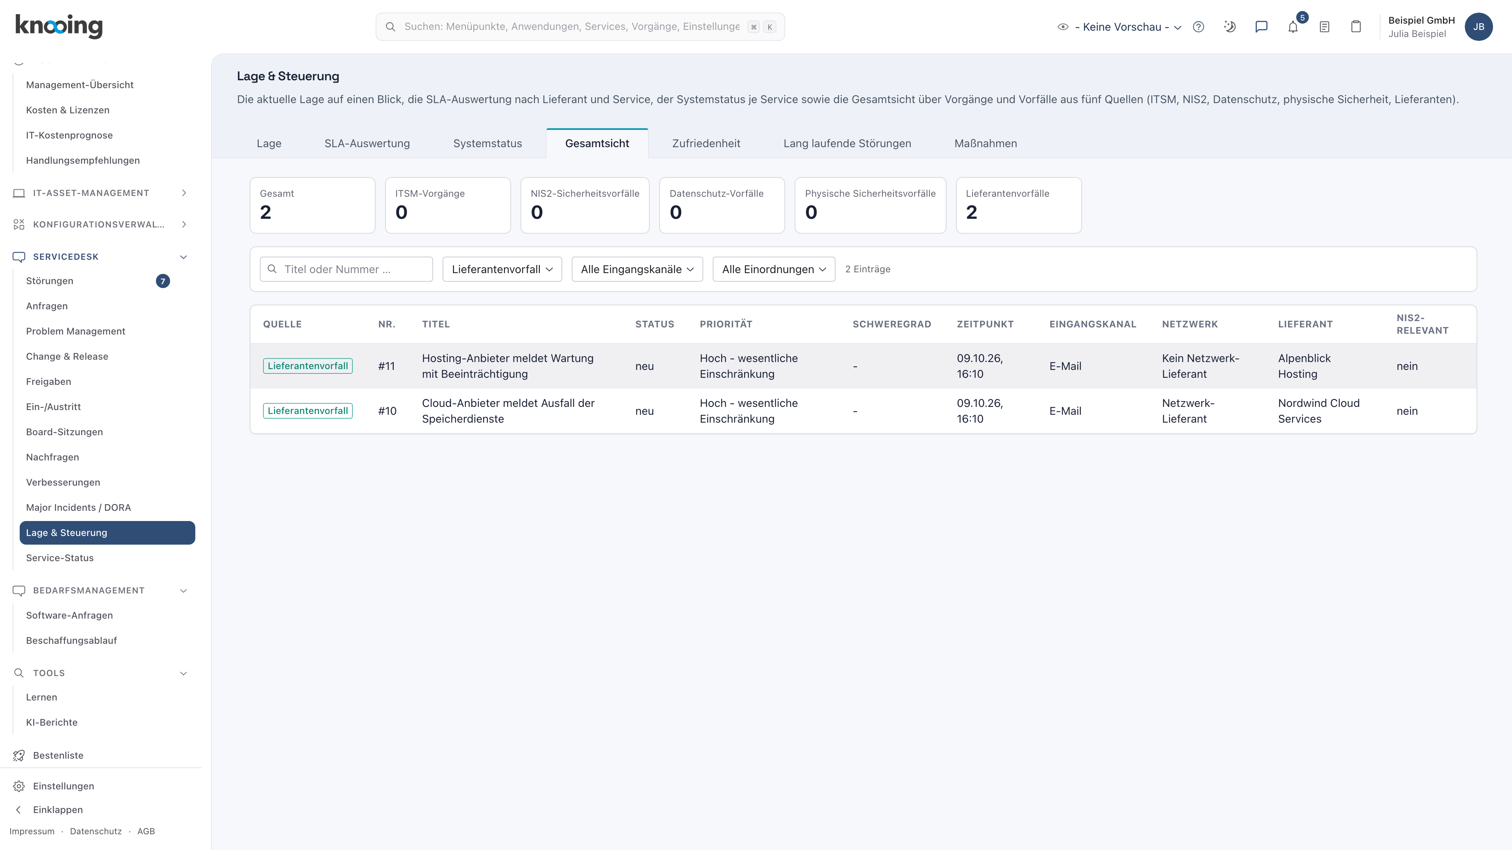The image size is (1512, 850).
Task: Click the IT-Asset-Management laptop icon
Action: coord(19,193)
